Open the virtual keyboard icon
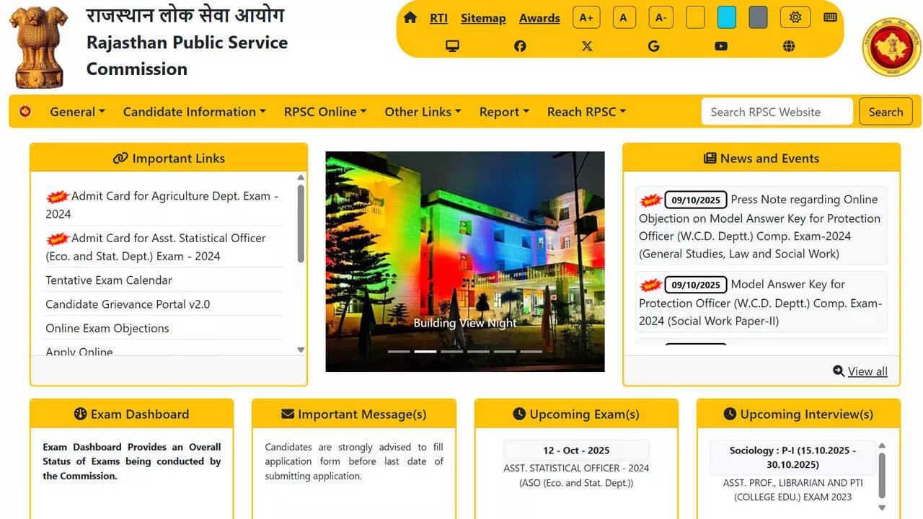The image size is (923, 519). coord(830,17)
